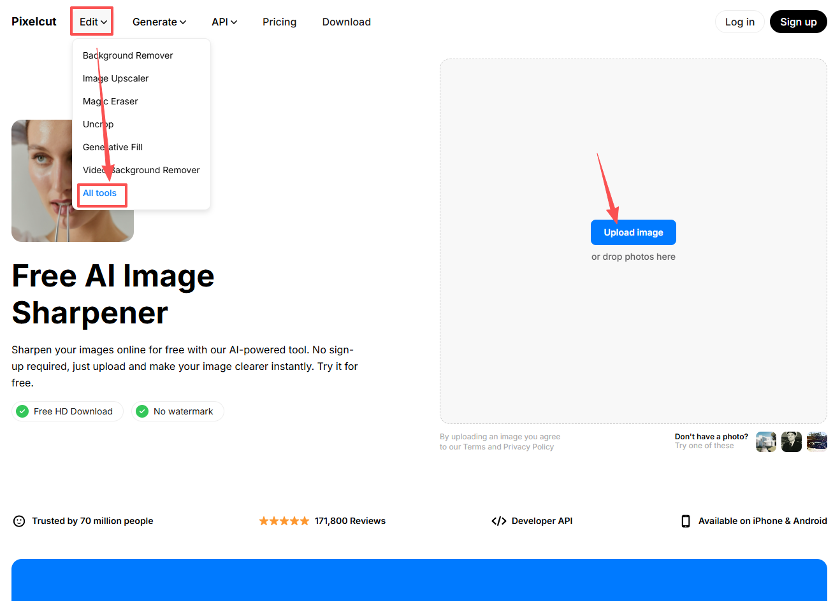Click the 'Don't have a photo?' text
Screen dimensions: 833x601
coord(711,437)
